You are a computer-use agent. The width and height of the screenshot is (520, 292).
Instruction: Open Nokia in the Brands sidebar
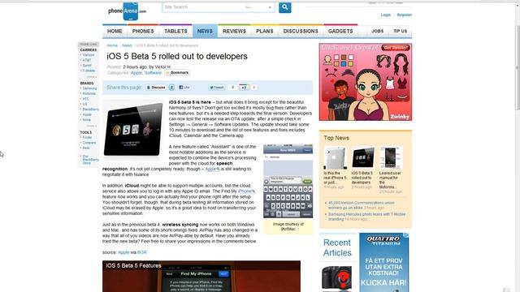(x=87, y=120)
